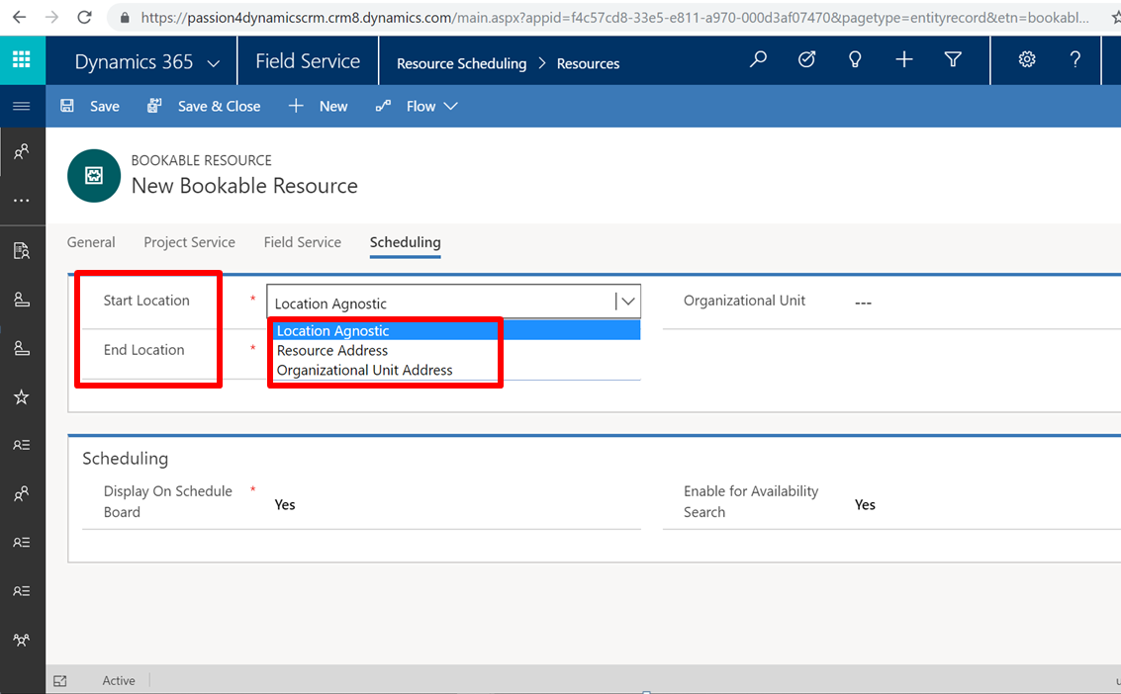Open the app launcher waffle icon
Viewport: 1121px width, 694px height.
click(22, 60)
